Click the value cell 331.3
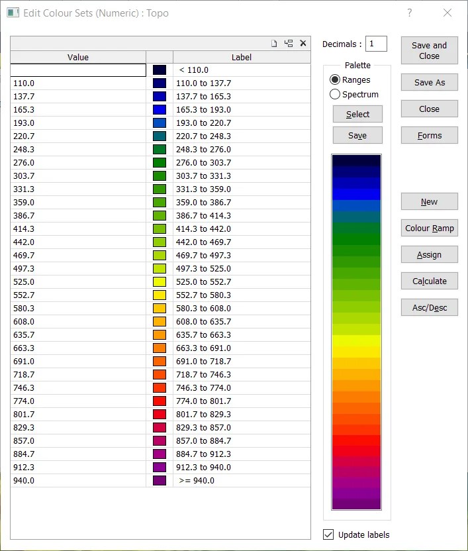 coord(78,189)
